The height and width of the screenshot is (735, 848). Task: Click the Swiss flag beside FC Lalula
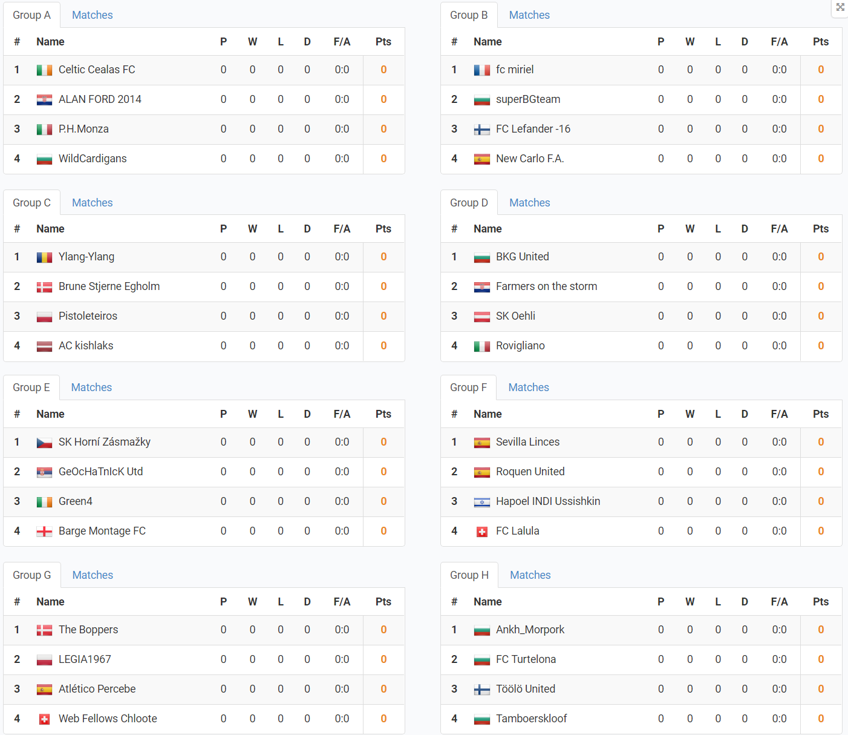[481, 532]
